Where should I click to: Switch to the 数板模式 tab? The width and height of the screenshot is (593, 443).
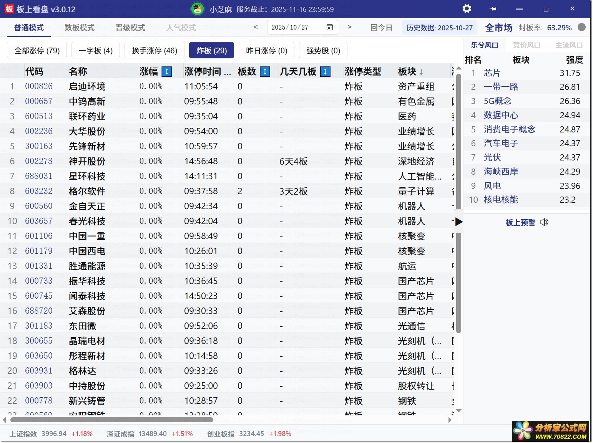click(80, 28)
